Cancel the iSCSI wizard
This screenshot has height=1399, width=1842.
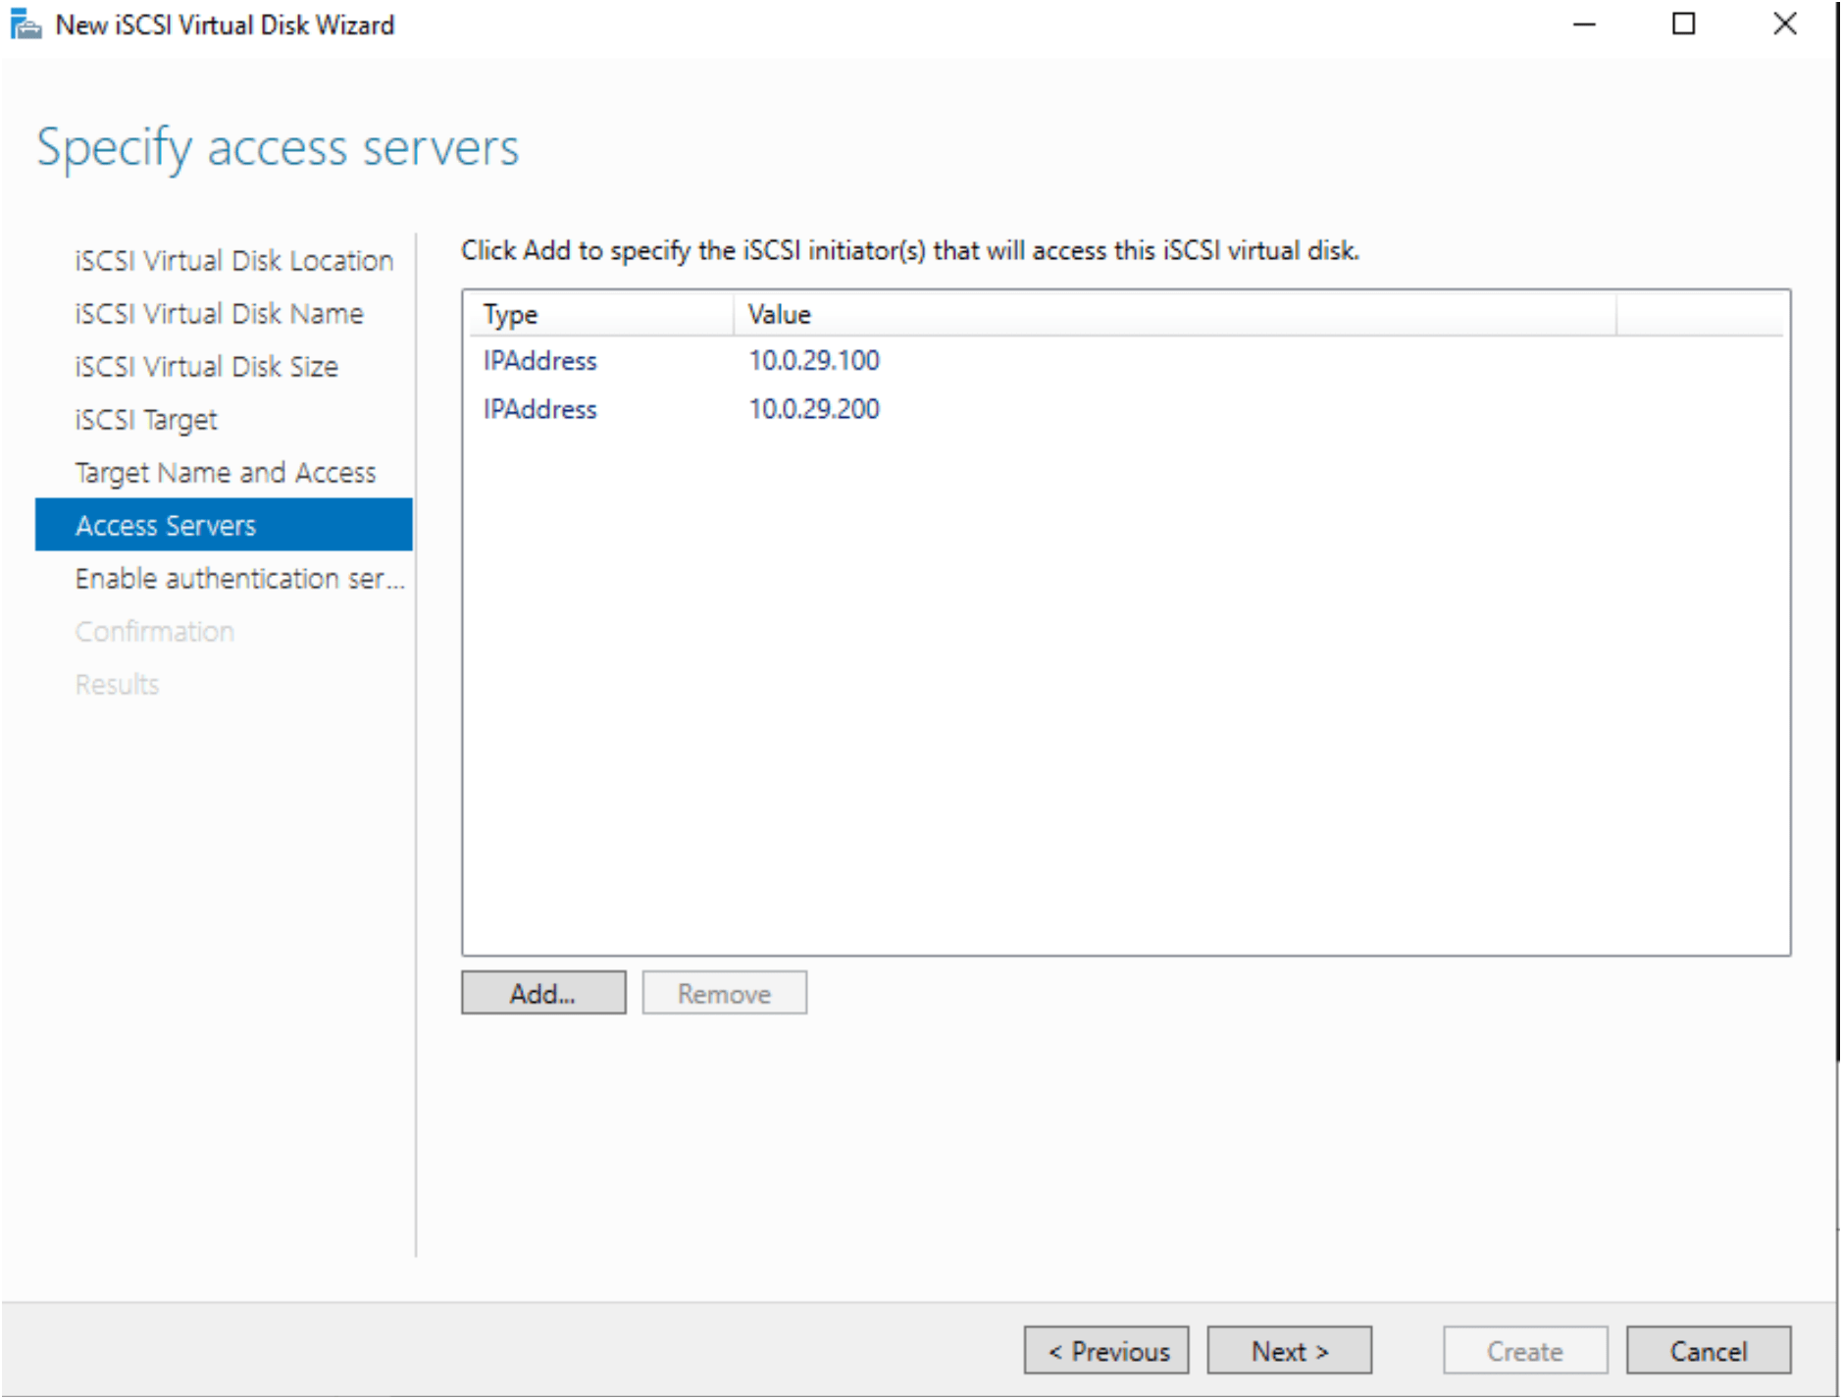click(x=1708, y=1350)
